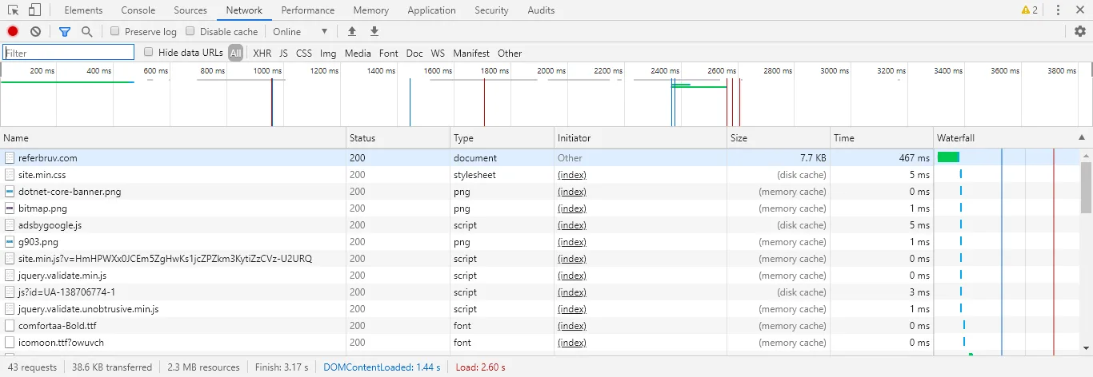Open the network search magnifier
1093x377 pixels.
[86, 31]
